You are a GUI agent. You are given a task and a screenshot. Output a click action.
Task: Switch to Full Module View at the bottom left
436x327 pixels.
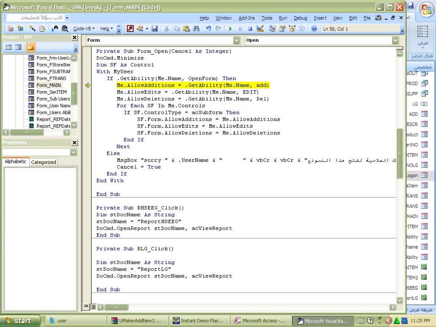[93, 307]
